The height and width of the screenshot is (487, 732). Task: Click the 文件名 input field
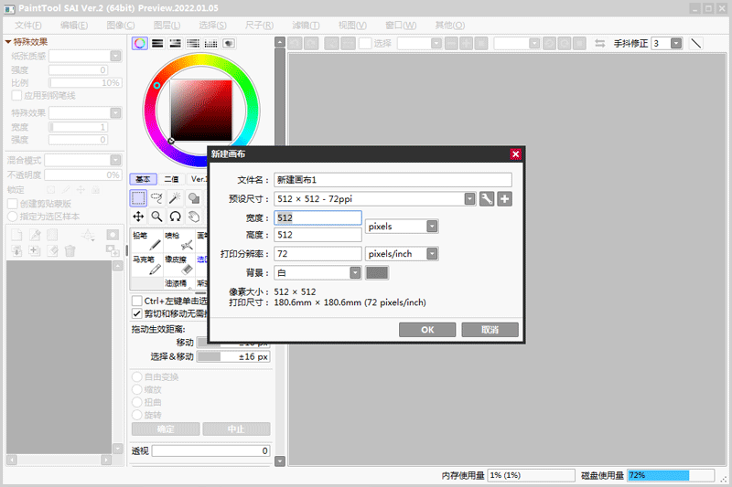(x=393, y=180)
